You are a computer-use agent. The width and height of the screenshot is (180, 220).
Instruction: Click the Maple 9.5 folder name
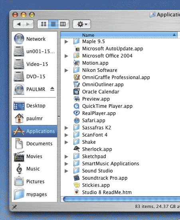93,42
